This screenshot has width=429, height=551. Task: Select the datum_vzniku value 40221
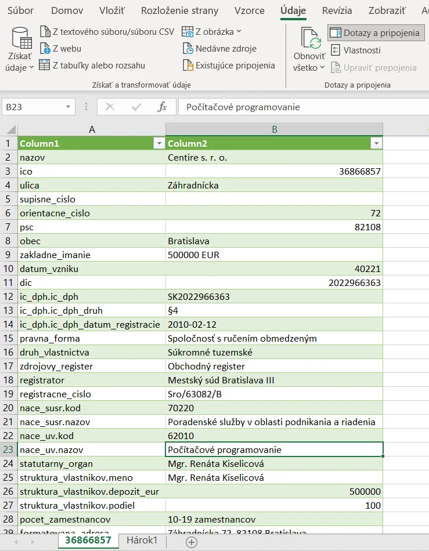[x=274, y=269]
